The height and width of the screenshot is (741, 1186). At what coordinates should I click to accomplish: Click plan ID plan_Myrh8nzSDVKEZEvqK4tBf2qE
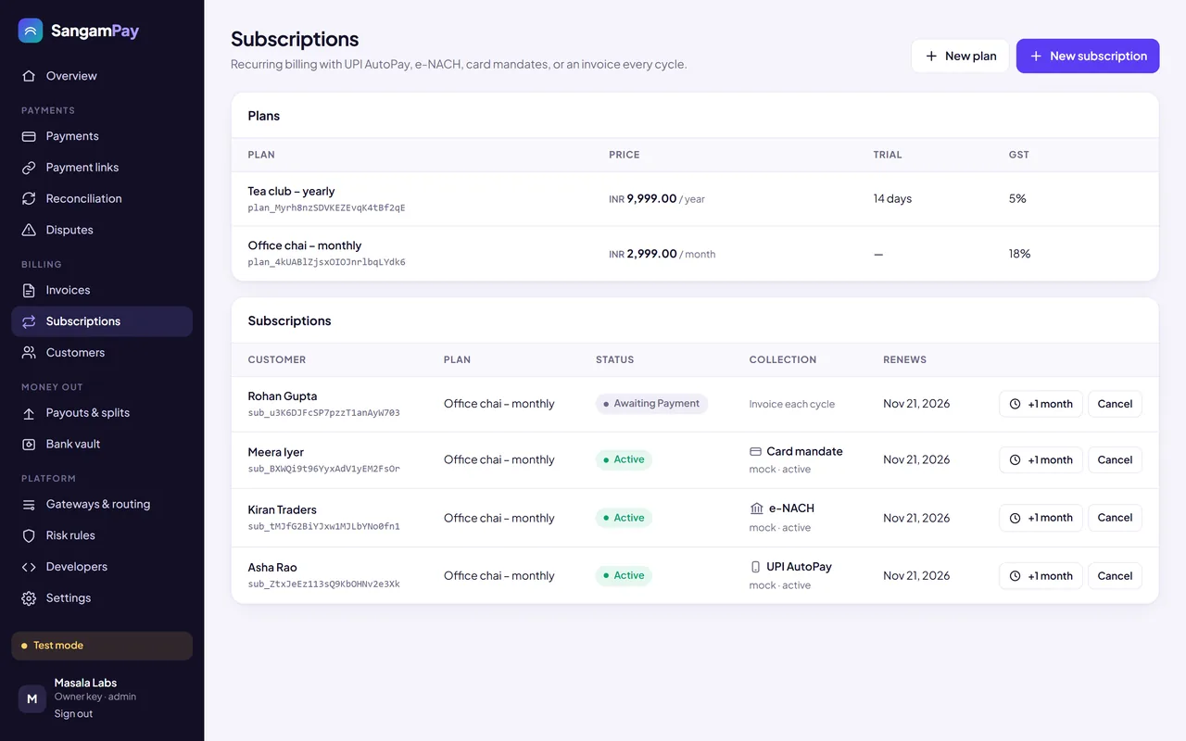point(326,208)
